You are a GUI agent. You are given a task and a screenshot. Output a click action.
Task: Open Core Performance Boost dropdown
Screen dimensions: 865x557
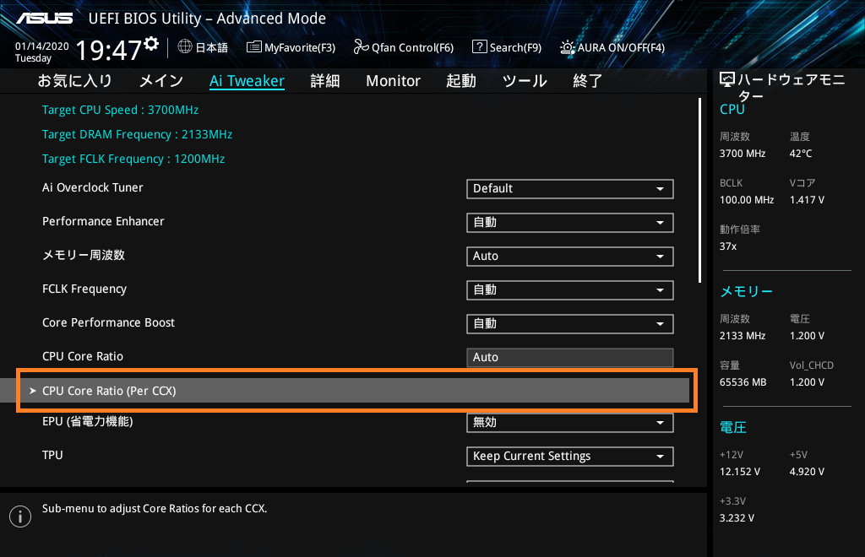point(570,324)
